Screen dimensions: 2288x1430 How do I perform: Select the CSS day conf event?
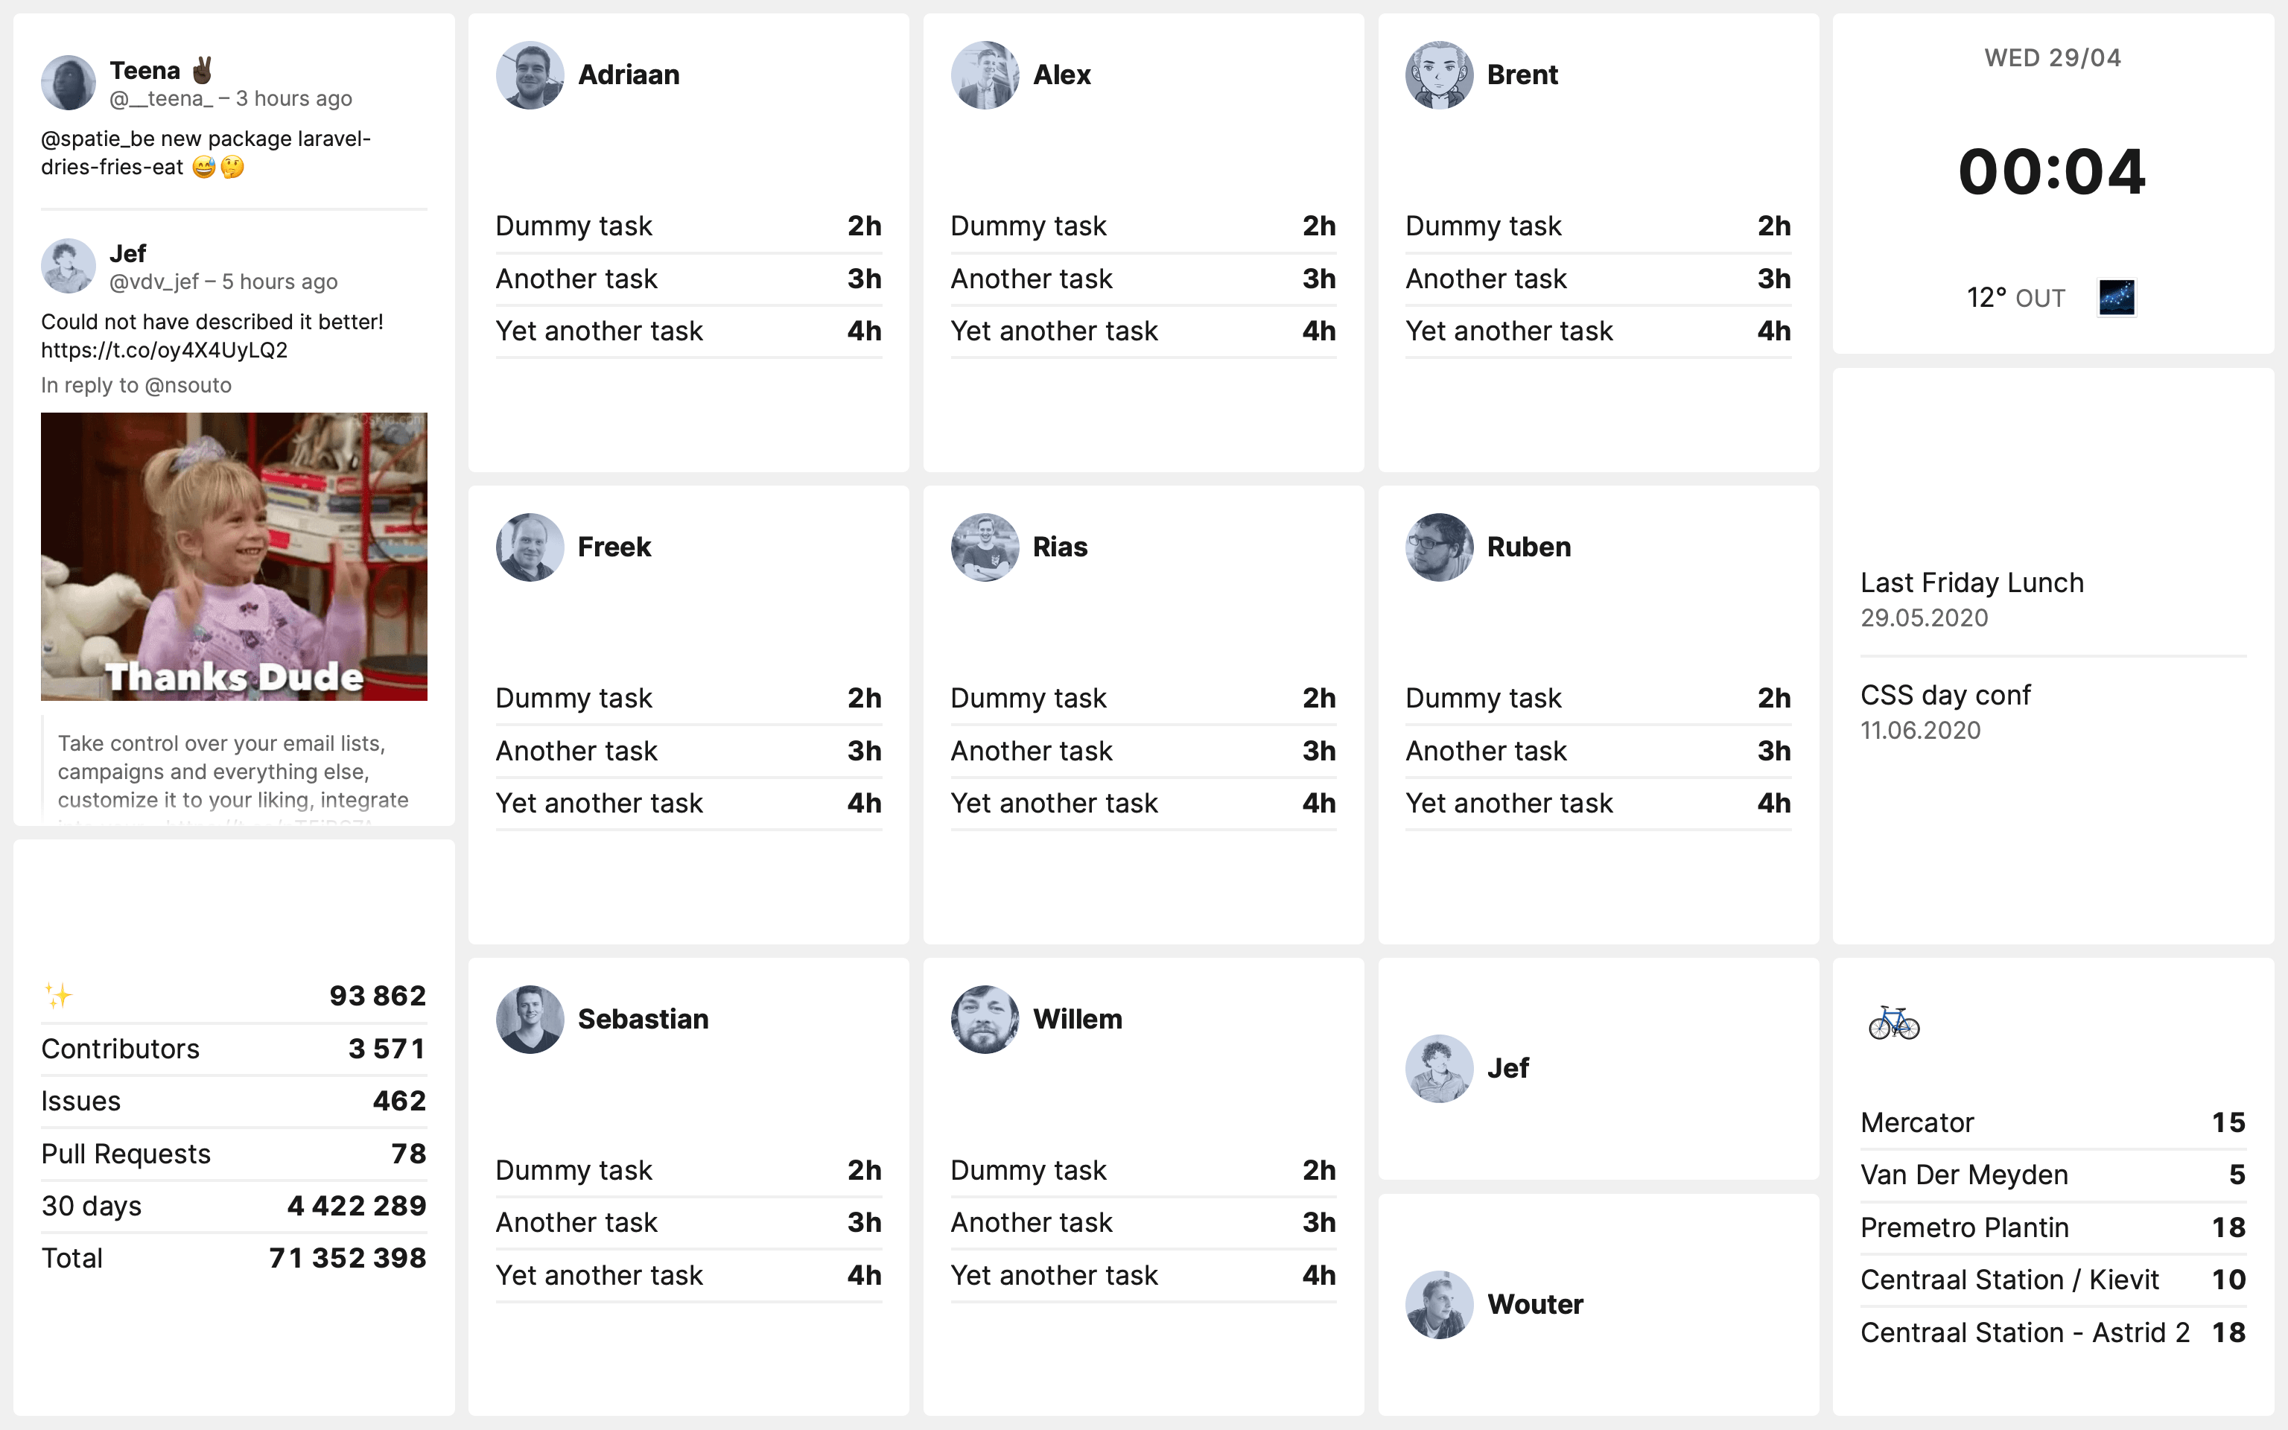[1945, 695]
